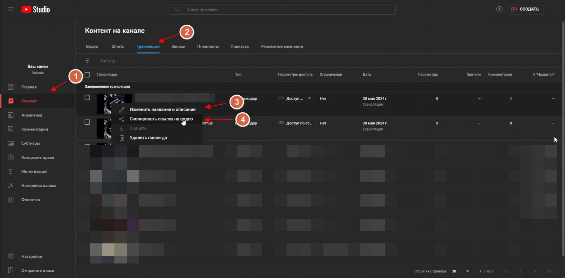Click the Контент sidebar icon
Viewport: 565px width, 278px height.
coord(11,101)
